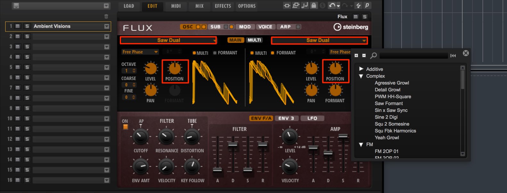Open the EFFECTS page
This screenshot has width=507, height=193.
[223, 6]
